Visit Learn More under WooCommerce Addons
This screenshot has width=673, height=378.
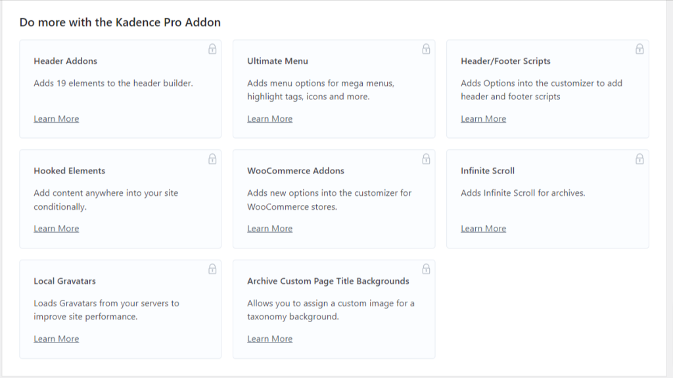[x=269, y=229]
